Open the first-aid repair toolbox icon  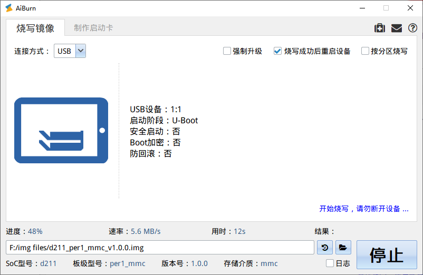tap(379, 28)
